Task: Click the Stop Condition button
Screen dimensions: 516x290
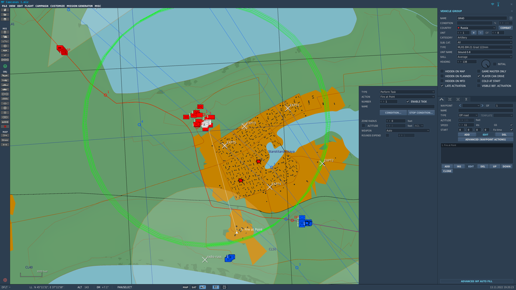Action: coord(421,112)
